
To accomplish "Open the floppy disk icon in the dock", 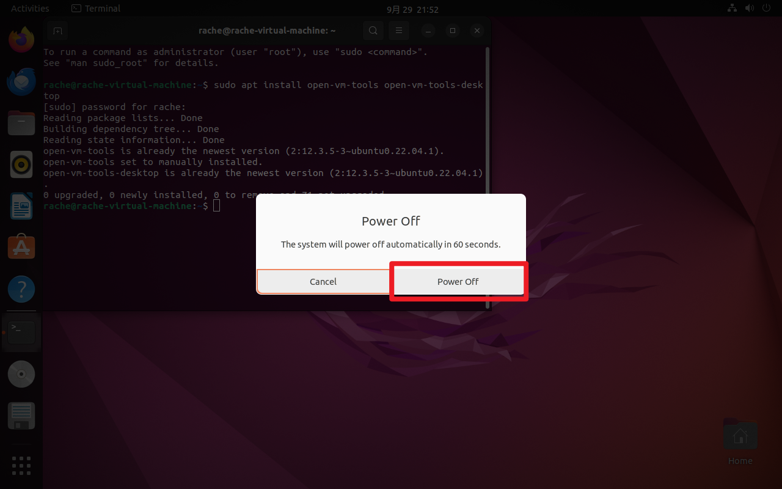I will click(x=21, y=416).
